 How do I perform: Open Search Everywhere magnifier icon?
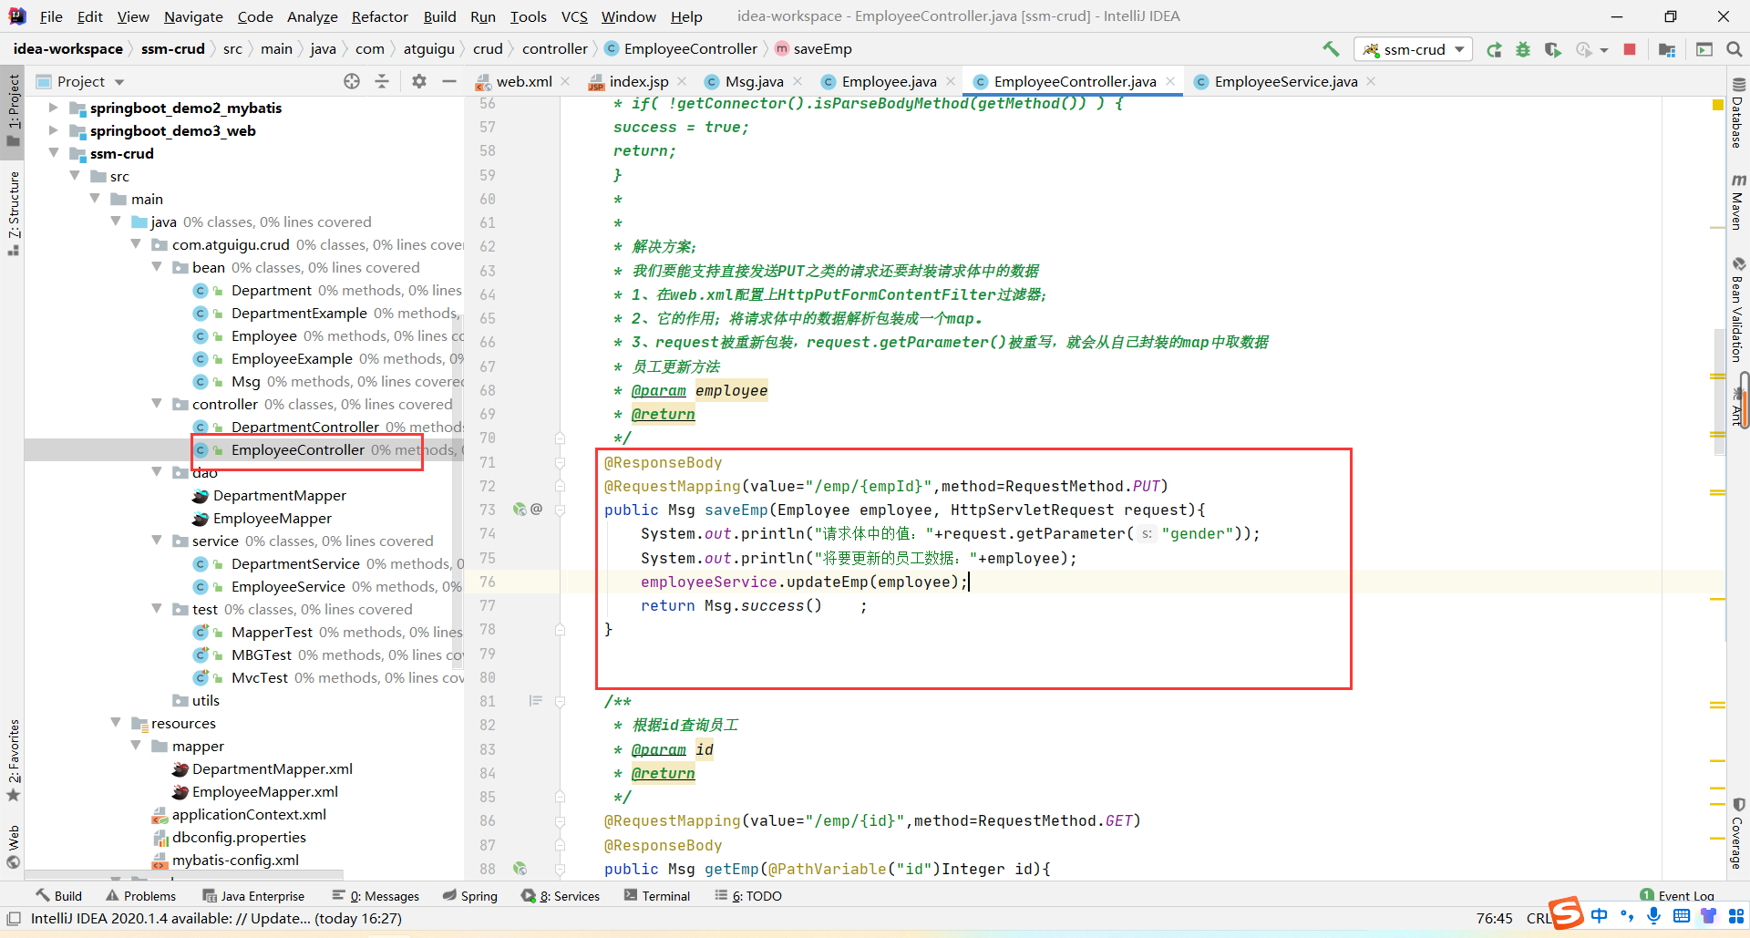click(x=1734, y=49)
